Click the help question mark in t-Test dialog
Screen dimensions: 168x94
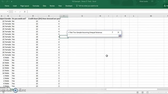[112, 32]
